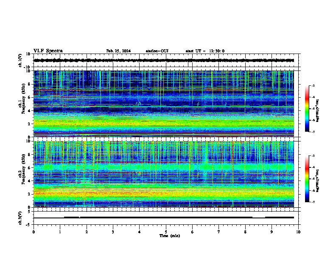Click the '8' kHz tick on ch.1 frequency axis
Image resolution: width=336 pixels, height=260 pixels.
[x=29, y=84]
